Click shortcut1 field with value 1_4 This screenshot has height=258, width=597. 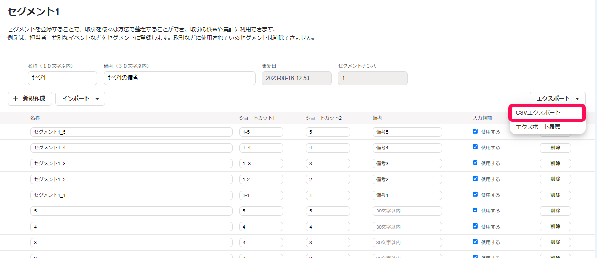tap(261, 148)
